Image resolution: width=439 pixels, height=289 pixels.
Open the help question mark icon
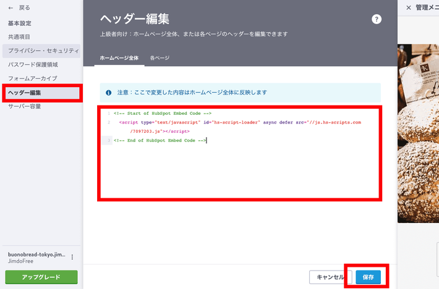click(x=377, y=19)
